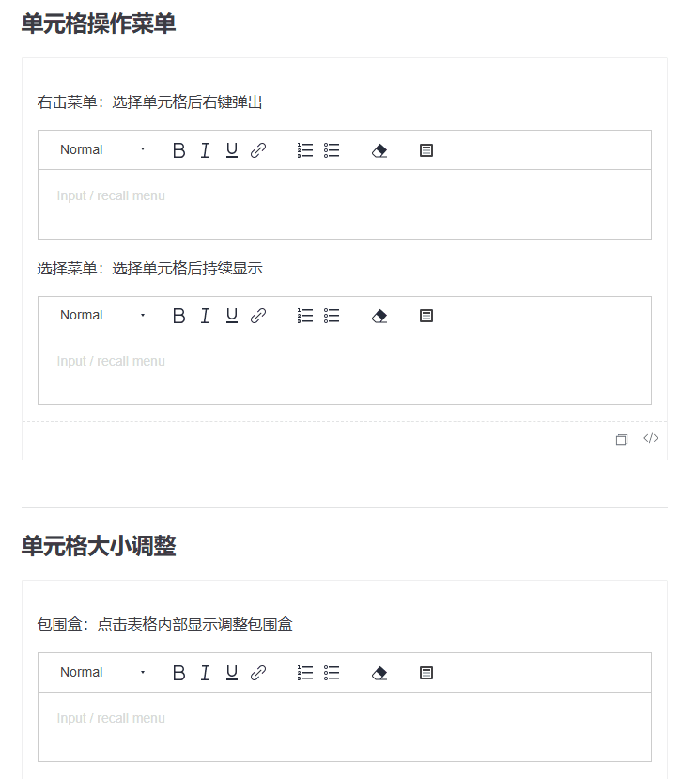Screen dimensions: 681x779
Task: Show source code with the code icon
Action: (x=651, y=438)
